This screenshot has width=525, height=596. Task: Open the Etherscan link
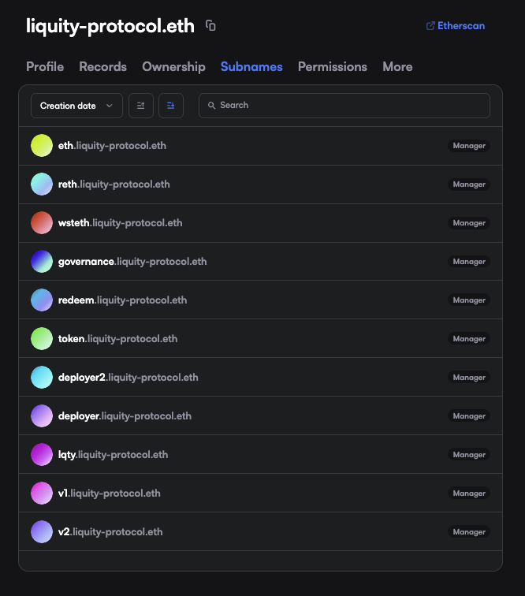click(456, 26)
